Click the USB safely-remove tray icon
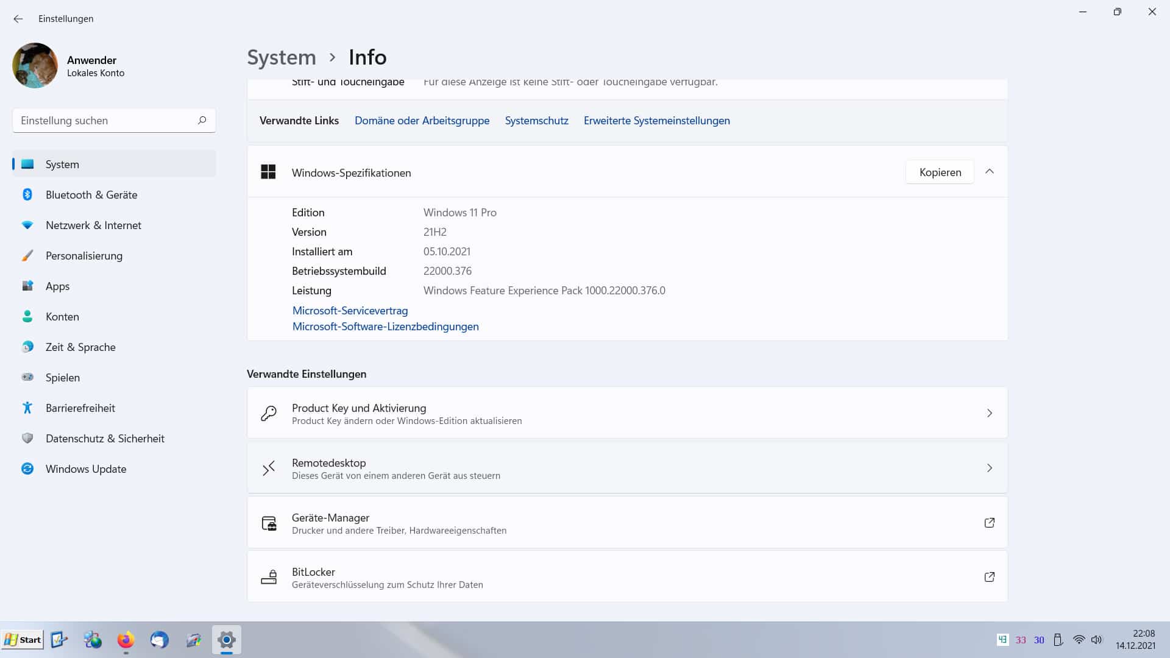Viewport: 1170px width, 658px height. pos(1058,640)
